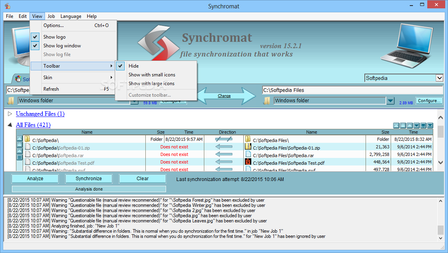This screenshot has width=448, height=253.
Task: Click the double-down arrow icon above right list
Action: coord(423,125)
